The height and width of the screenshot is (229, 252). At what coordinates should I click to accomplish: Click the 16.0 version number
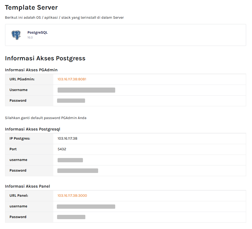(30, 38)
